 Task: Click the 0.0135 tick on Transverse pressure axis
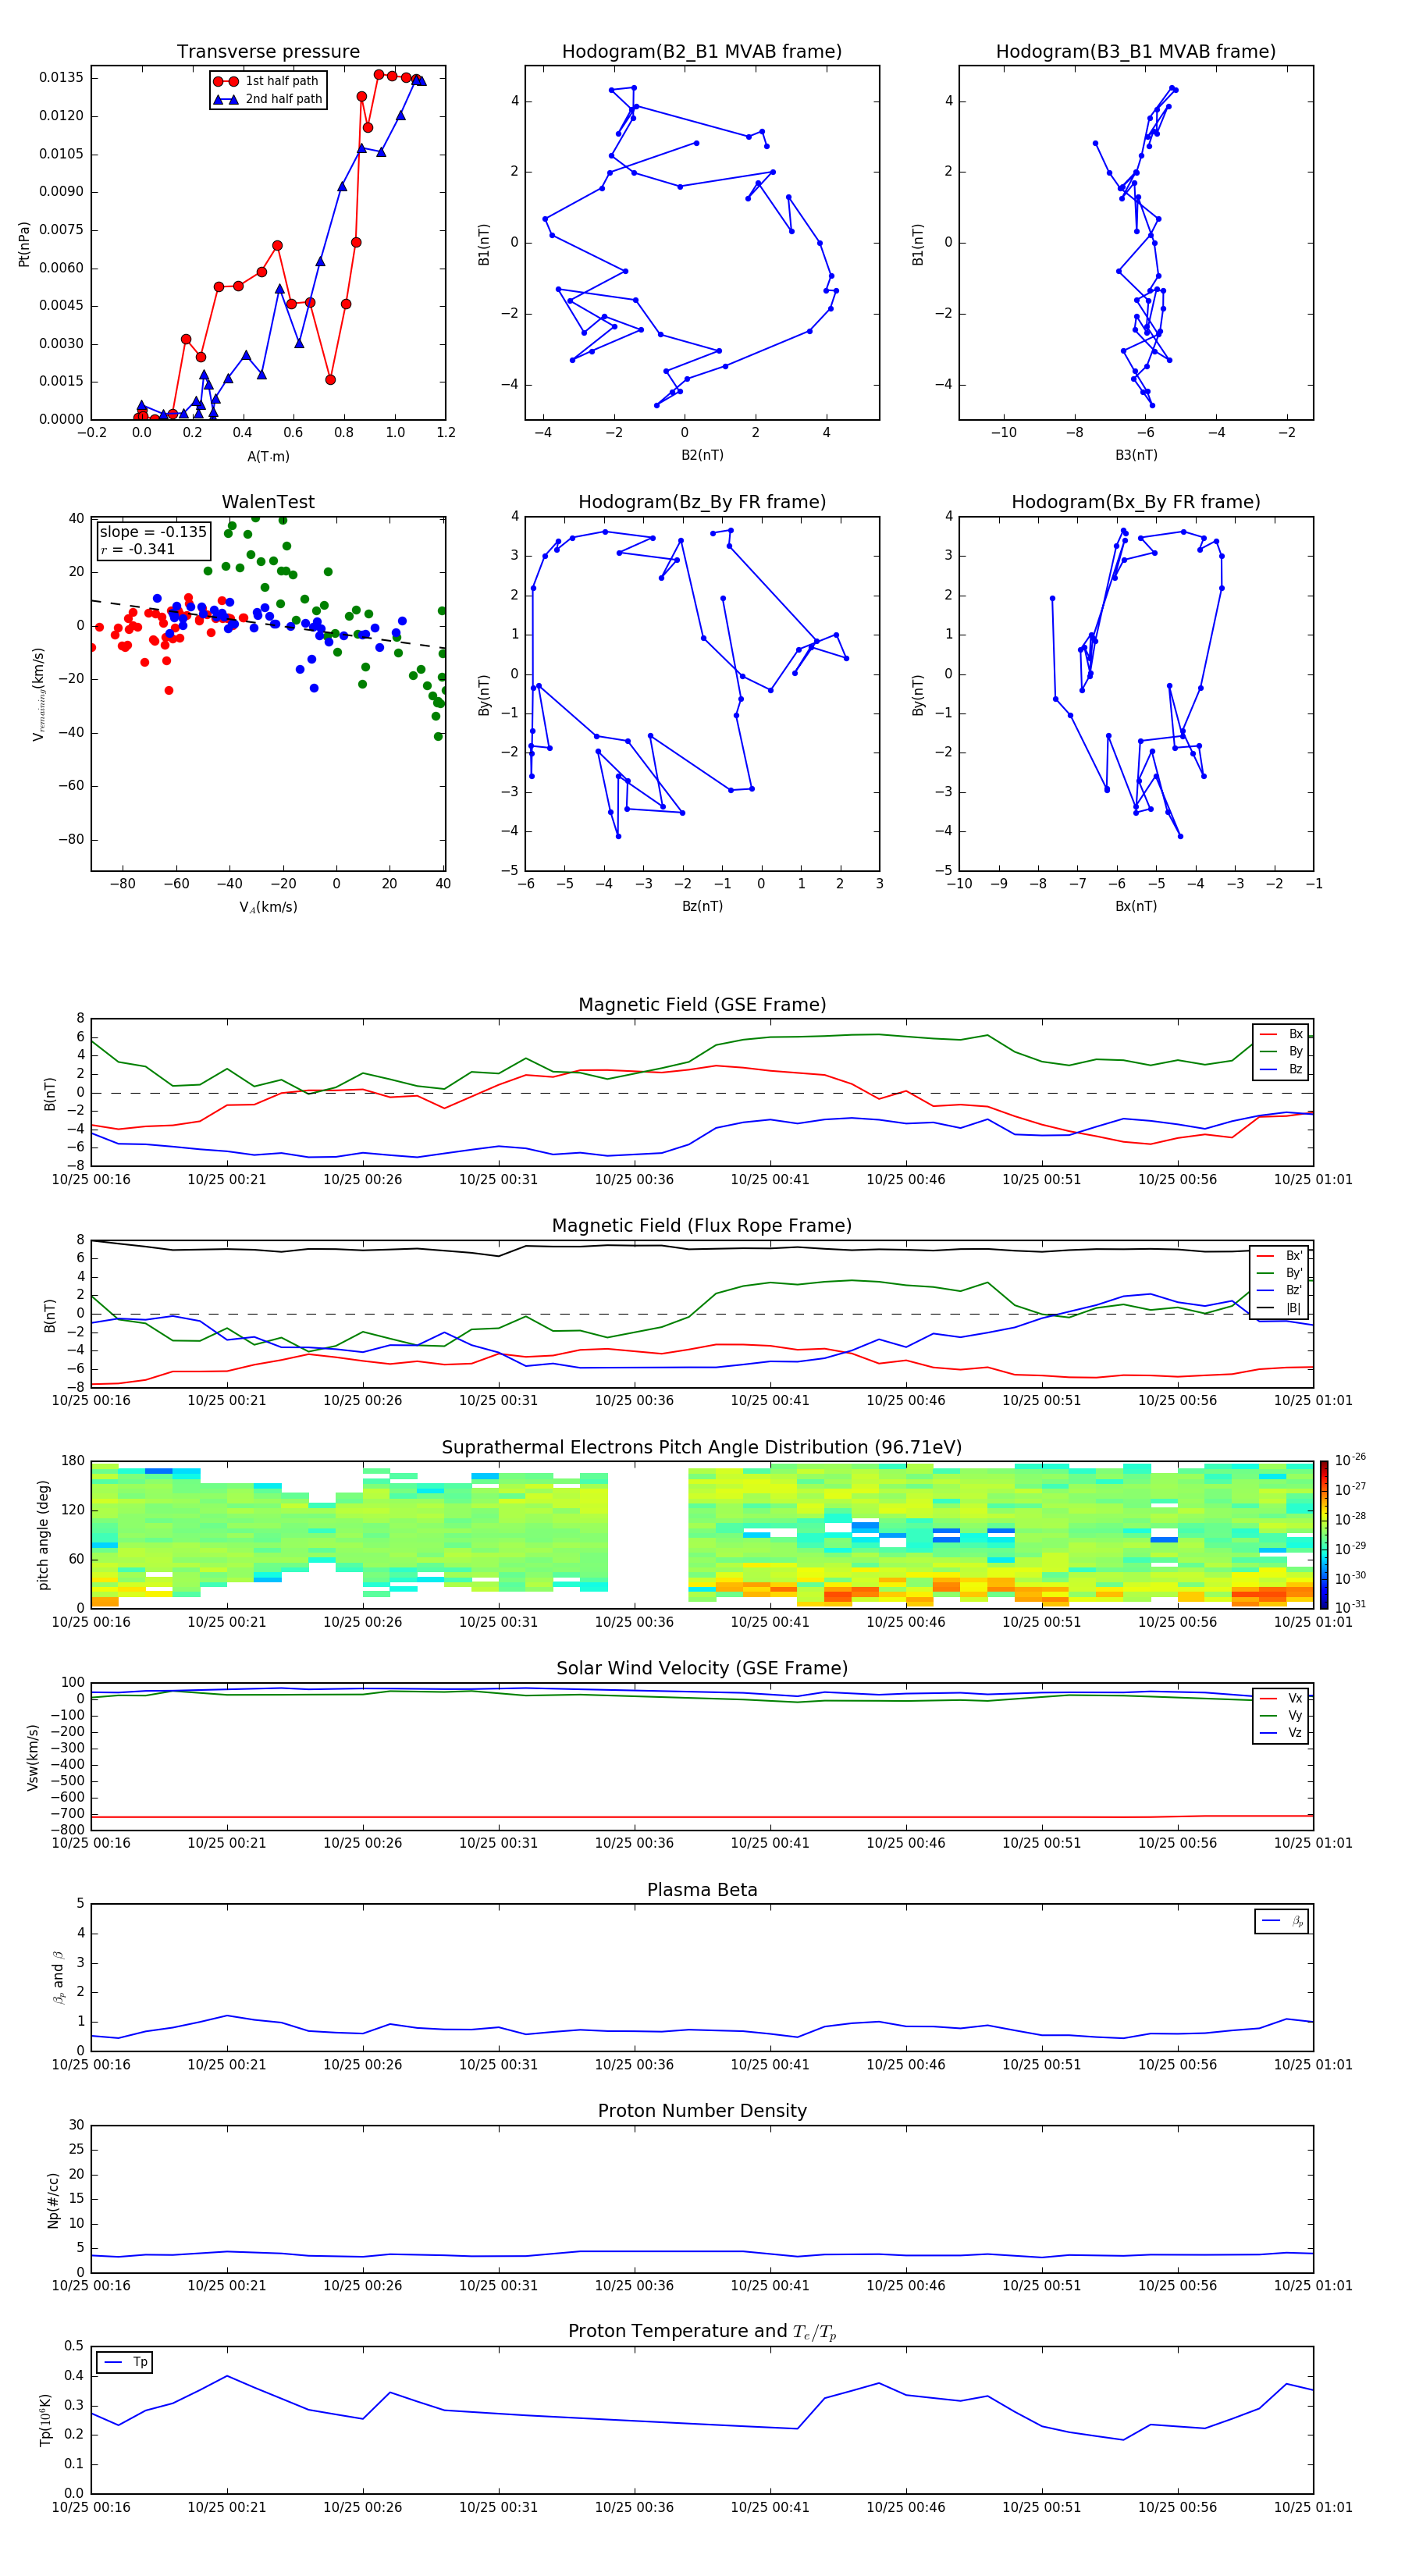coord(61,77)
